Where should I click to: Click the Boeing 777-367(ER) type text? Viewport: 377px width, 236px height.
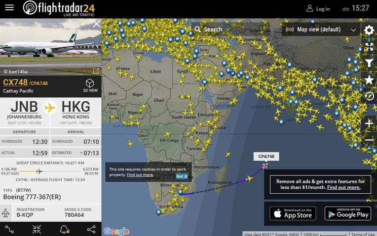click(x=32, y=197)
